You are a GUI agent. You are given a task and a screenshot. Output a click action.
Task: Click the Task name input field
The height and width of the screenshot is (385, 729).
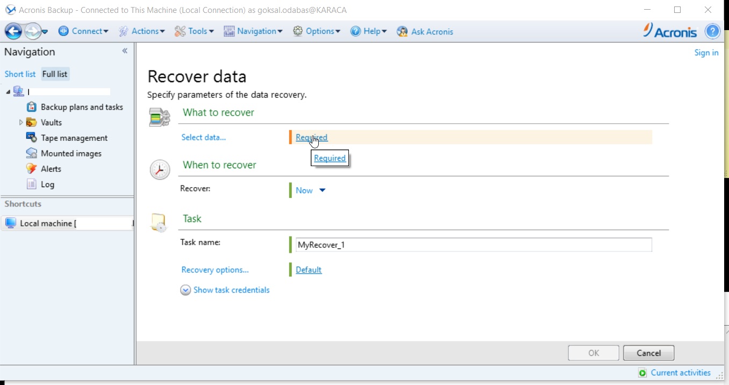tap(474, 245)
